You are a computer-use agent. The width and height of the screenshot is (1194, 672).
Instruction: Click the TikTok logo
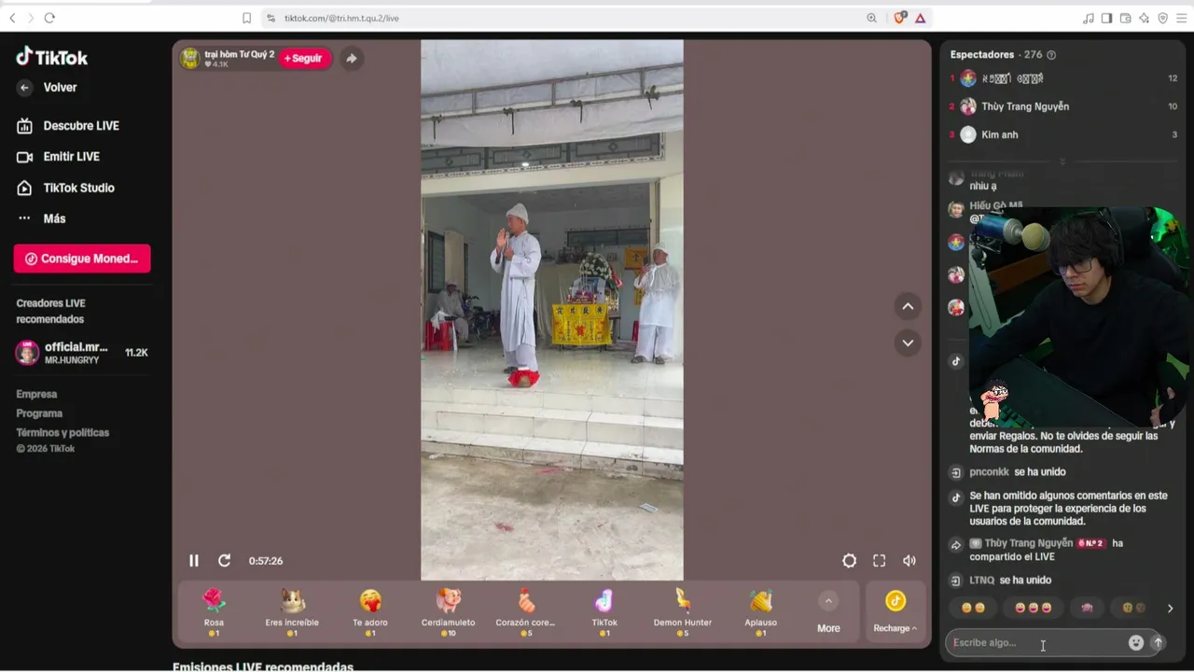51,57
